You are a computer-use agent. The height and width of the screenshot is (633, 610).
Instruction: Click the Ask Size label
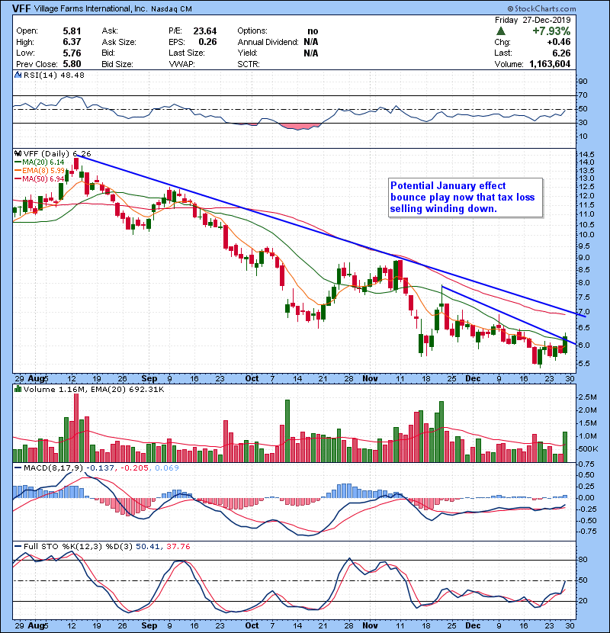(119, 42)
